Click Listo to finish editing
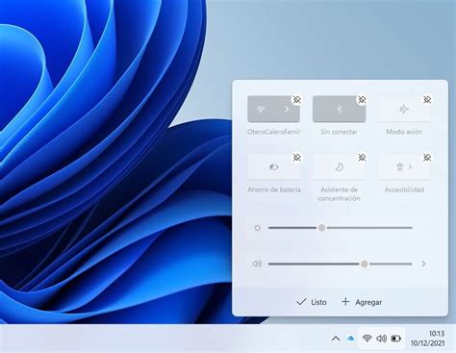 tap(312, 302)
